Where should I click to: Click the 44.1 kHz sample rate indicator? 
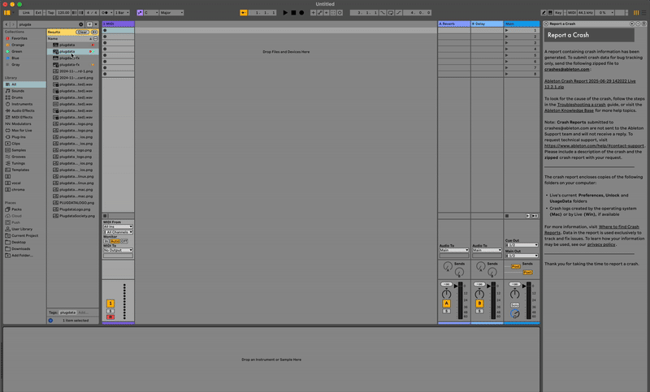pos(585,13)
